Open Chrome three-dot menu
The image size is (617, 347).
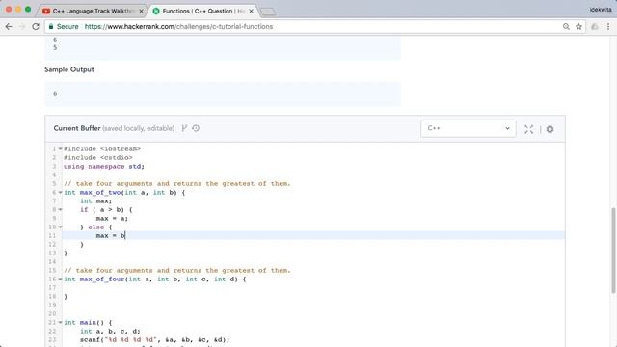tap(608, 26)
